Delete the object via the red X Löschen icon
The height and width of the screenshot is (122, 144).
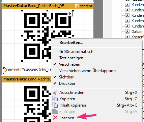pos(55,118)
